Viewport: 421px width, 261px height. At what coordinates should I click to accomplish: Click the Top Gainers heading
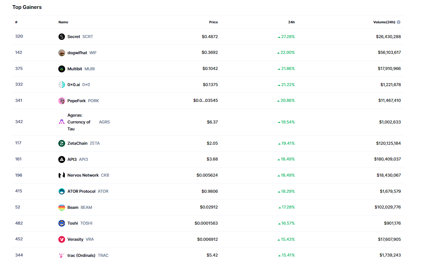tap(27, 7)
